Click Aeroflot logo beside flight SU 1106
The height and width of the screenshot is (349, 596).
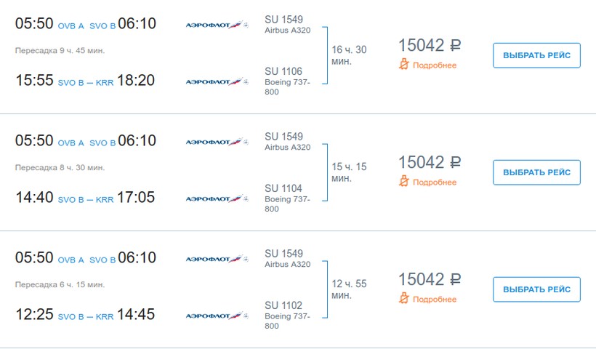coord(217,81)
